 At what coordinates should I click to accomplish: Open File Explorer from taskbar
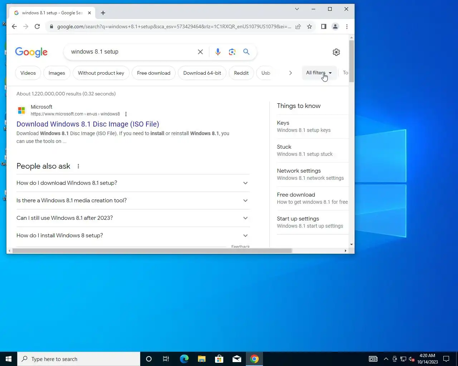pos(201,359)
